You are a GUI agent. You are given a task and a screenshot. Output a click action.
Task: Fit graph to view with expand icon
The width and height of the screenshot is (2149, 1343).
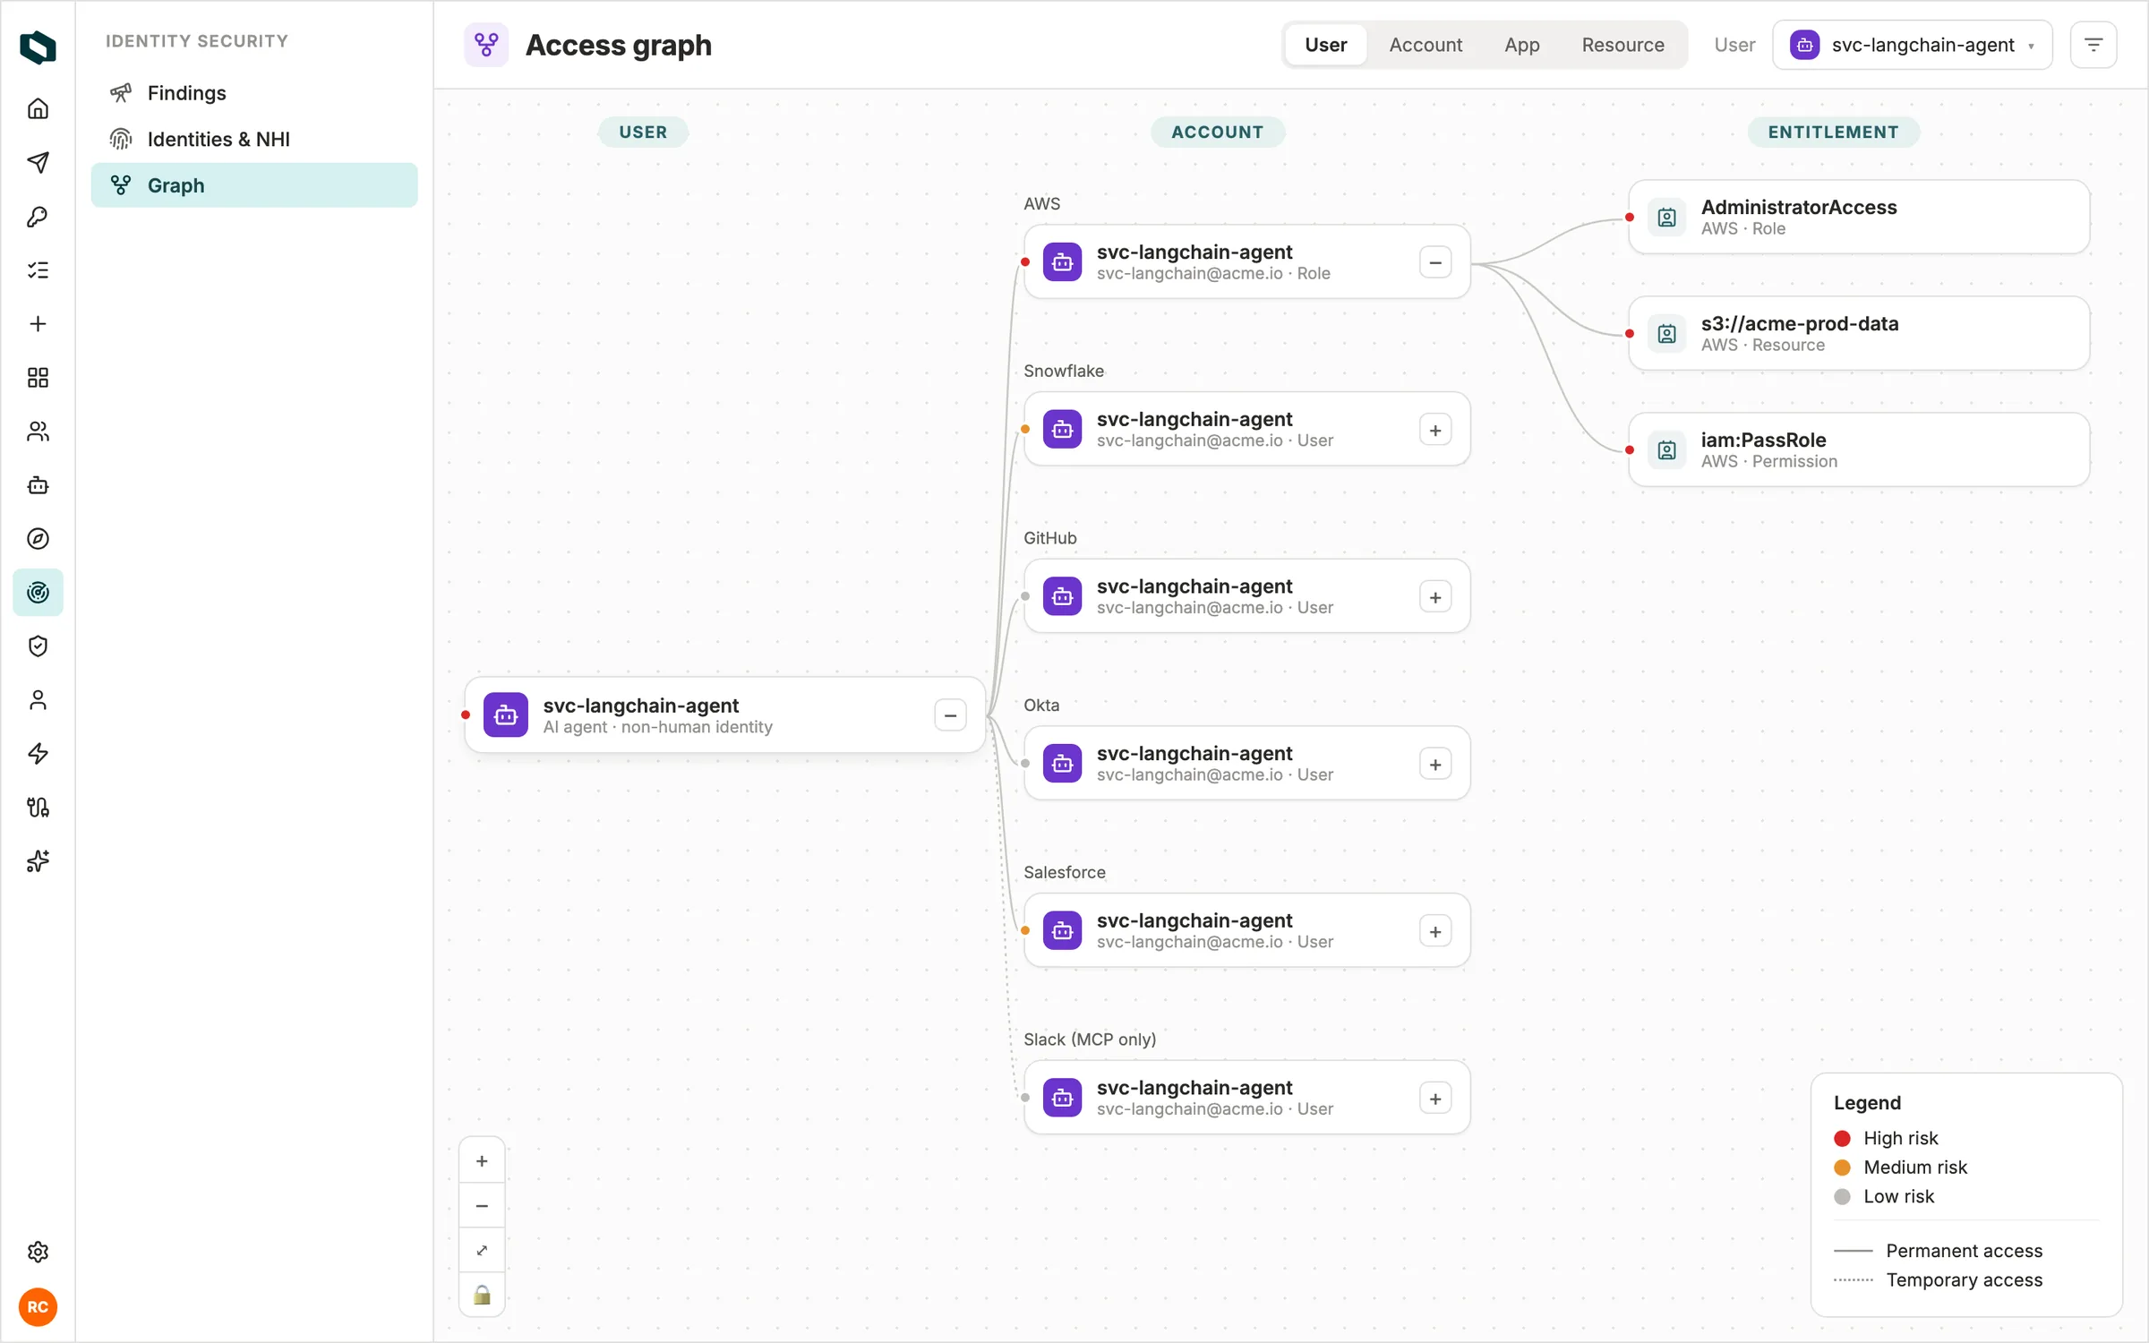(482, 1251)
